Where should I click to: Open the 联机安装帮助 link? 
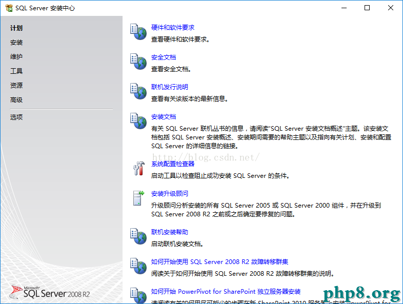(170, 232)
